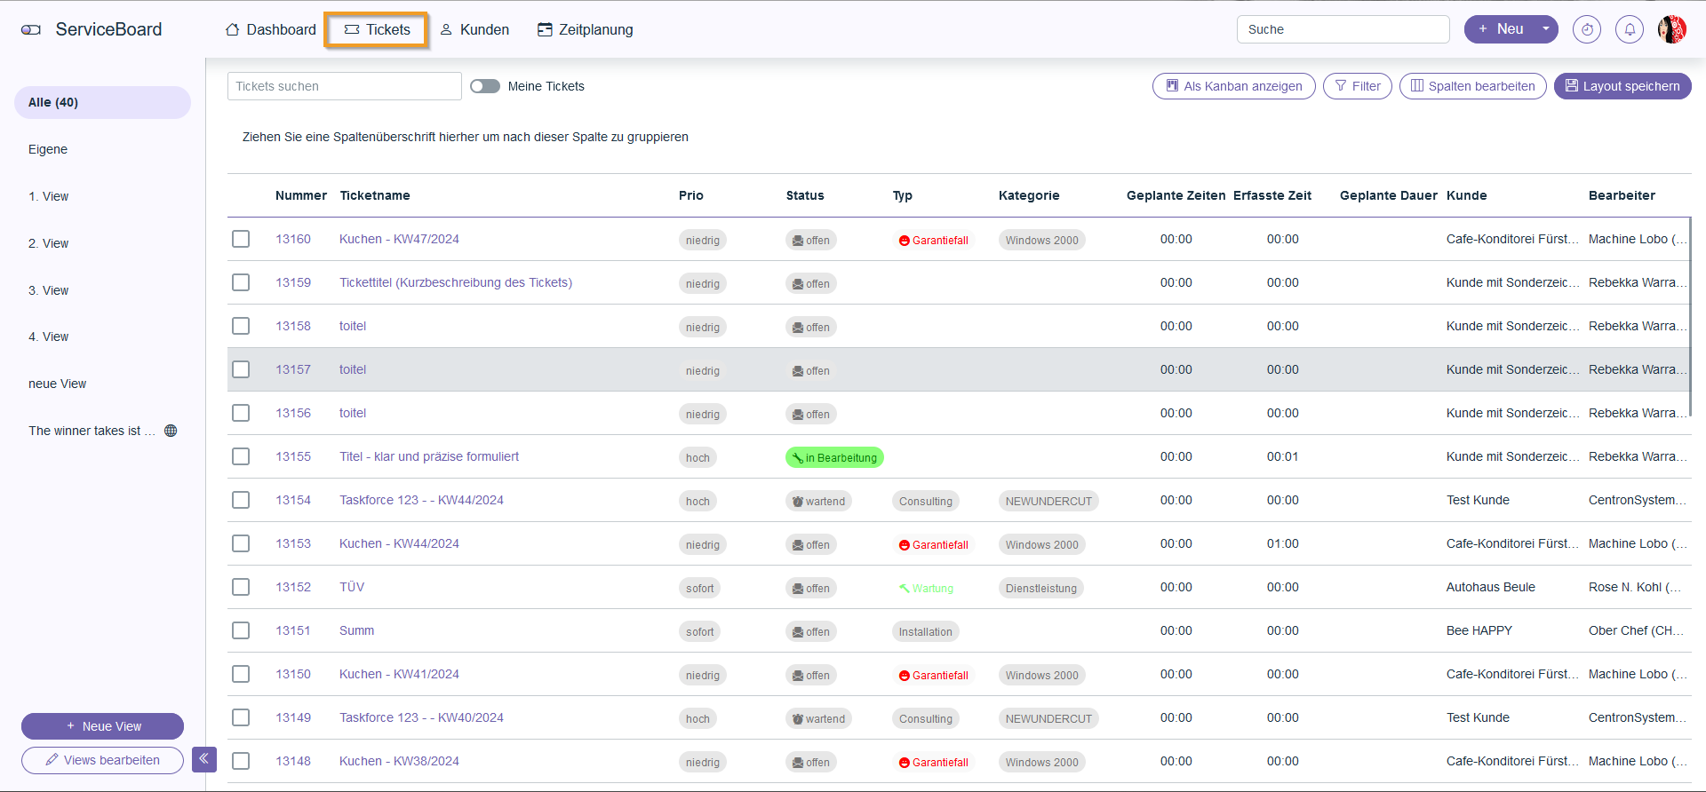Click the in Bearbeitung status badge
Screen dimensions: 1706x792
(x=834, y=458)
